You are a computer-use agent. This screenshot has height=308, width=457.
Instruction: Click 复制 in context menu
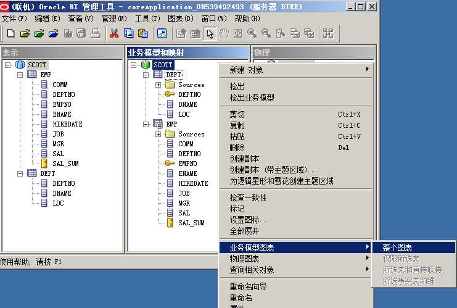coord(296,125)
